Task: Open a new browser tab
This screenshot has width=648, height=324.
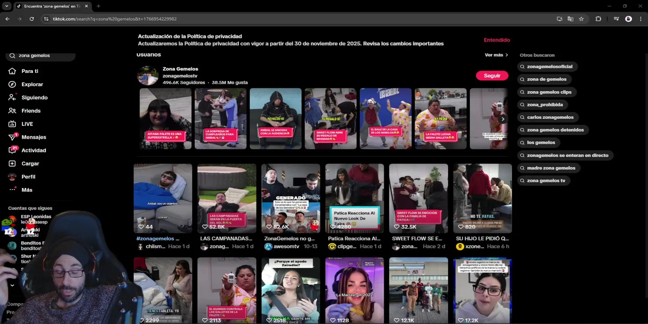Action: 98,6
